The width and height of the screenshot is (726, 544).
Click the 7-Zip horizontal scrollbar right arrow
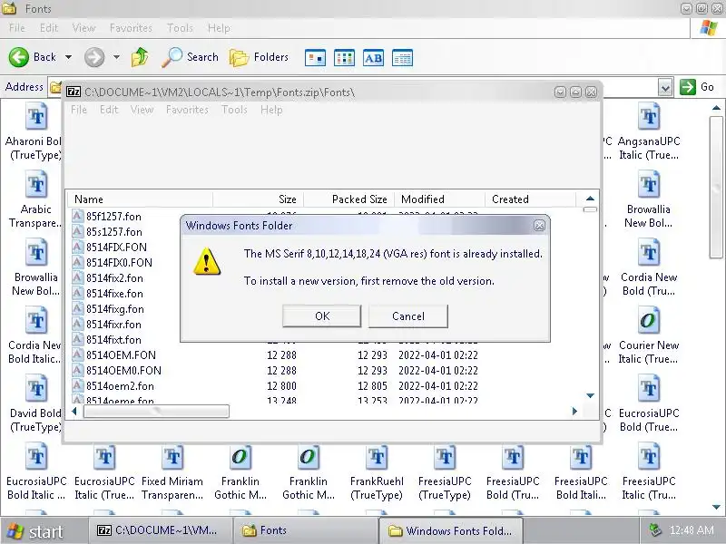click(574, 412)
